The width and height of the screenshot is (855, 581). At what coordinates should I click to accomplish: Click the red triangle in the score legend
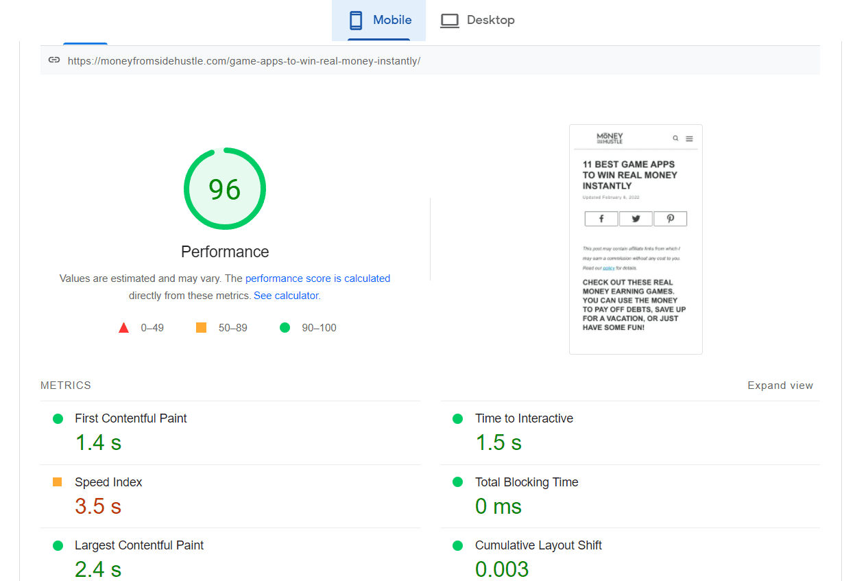(123, 327)
